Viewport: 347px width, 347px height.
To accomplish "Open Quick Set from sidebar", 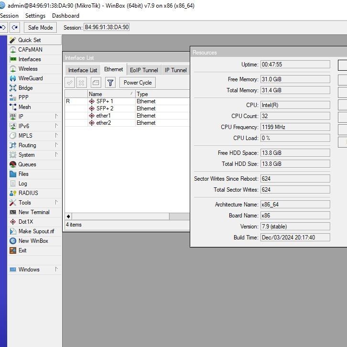I will (29, 40).
